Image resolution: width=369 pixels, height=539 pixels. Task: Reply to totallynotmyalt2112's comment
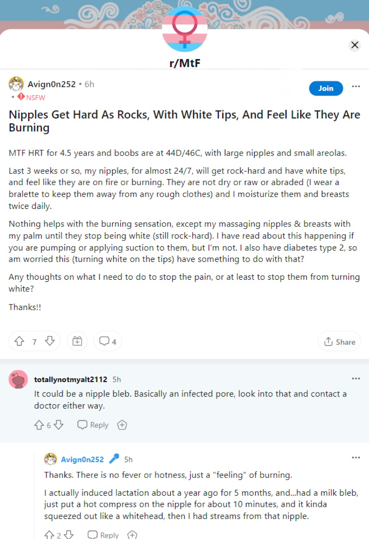(93, 425)
